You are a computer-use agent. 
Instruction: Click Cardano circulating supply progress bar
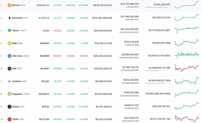click(x=158, y=83)
